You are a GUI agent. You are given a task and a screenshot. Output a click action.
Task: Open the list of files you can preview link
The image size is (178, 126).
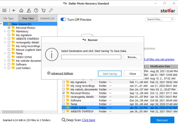159,59
